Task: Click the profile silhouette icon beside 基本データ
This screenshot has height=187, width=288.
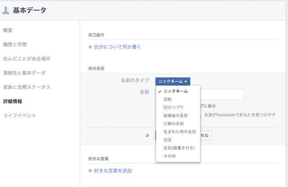Action: (x=6, y=10)
